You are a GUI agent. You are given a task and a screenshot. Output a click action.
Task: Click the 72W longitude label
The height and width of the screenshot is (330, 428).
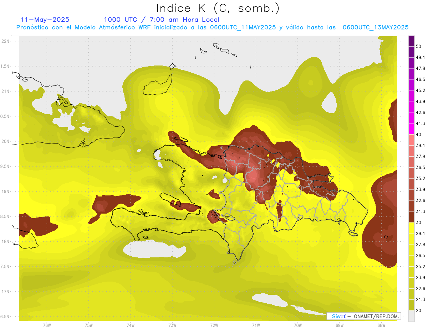(x=214, y=325)
